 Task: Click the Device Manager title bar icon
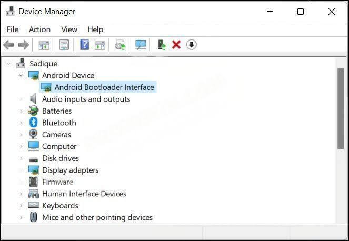[x=10, y=12]
